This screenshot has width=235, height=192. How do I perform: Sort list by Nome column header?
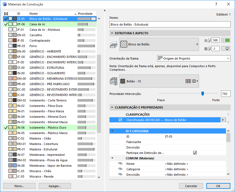pyautogui.click(x=53, y=14)
